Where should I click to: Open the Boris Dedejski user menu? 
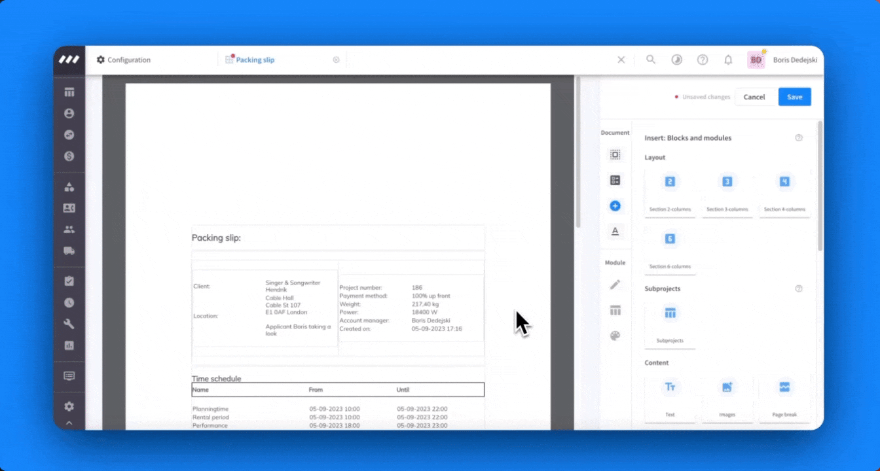coord(794,60)
